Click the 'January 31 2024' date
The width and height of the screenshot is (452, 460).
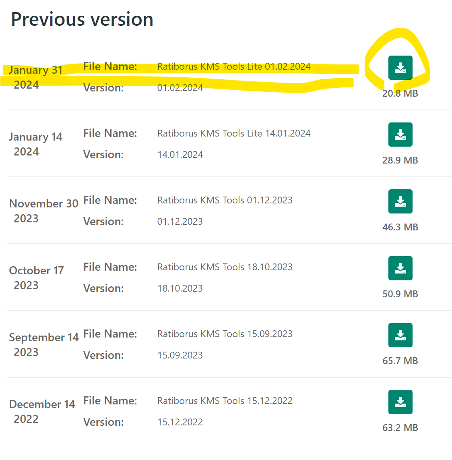tap(35, 77)
